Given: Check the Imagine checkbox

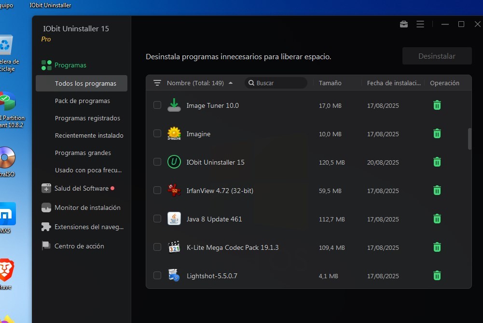Looking at the screenshot, I should tap(157, 133).
